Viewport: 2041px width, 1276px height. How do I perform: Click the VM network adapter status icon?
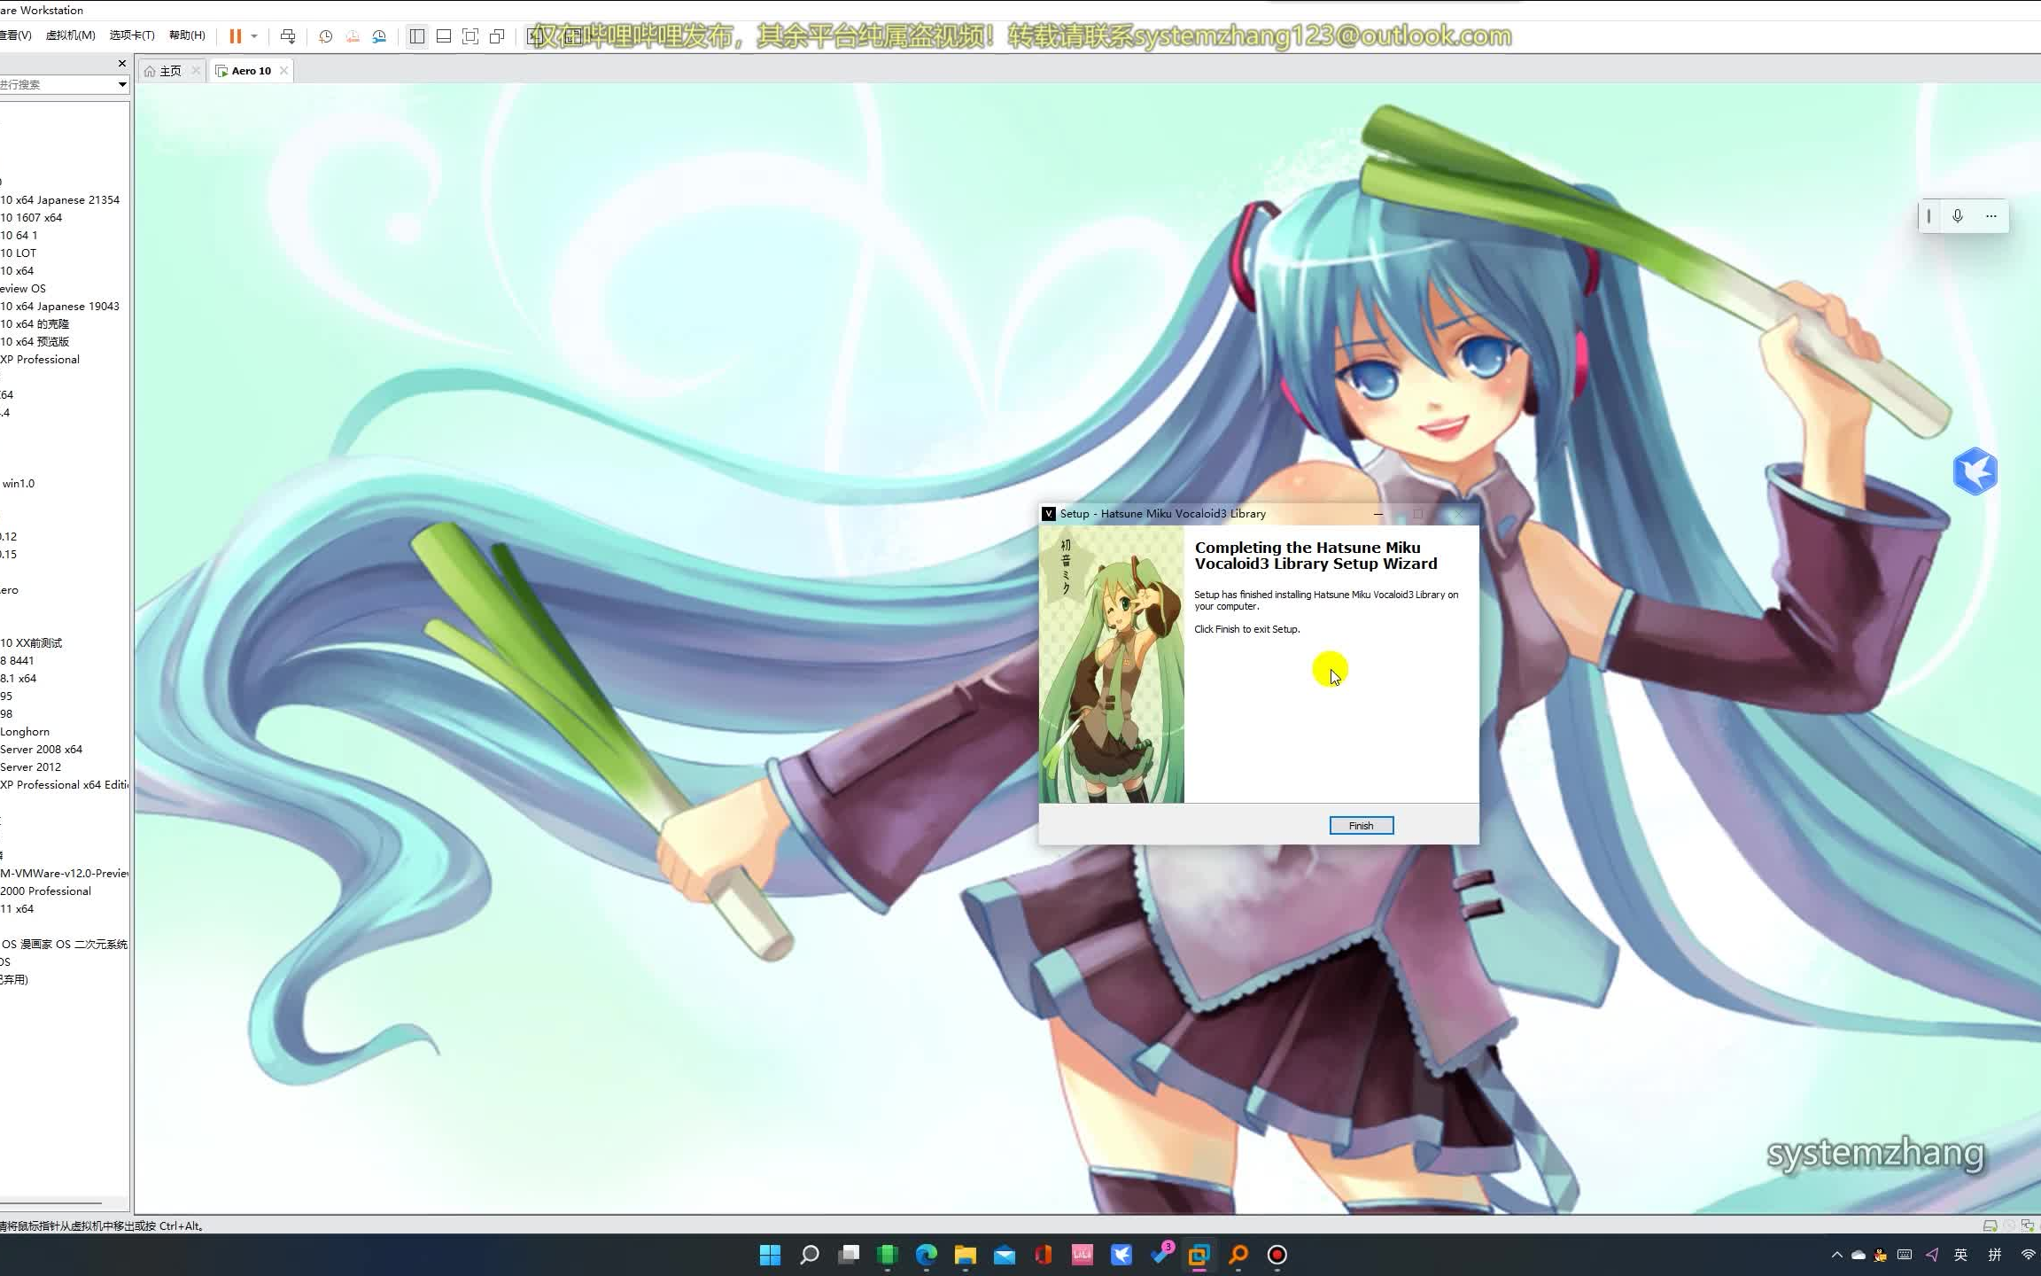2028,1226
